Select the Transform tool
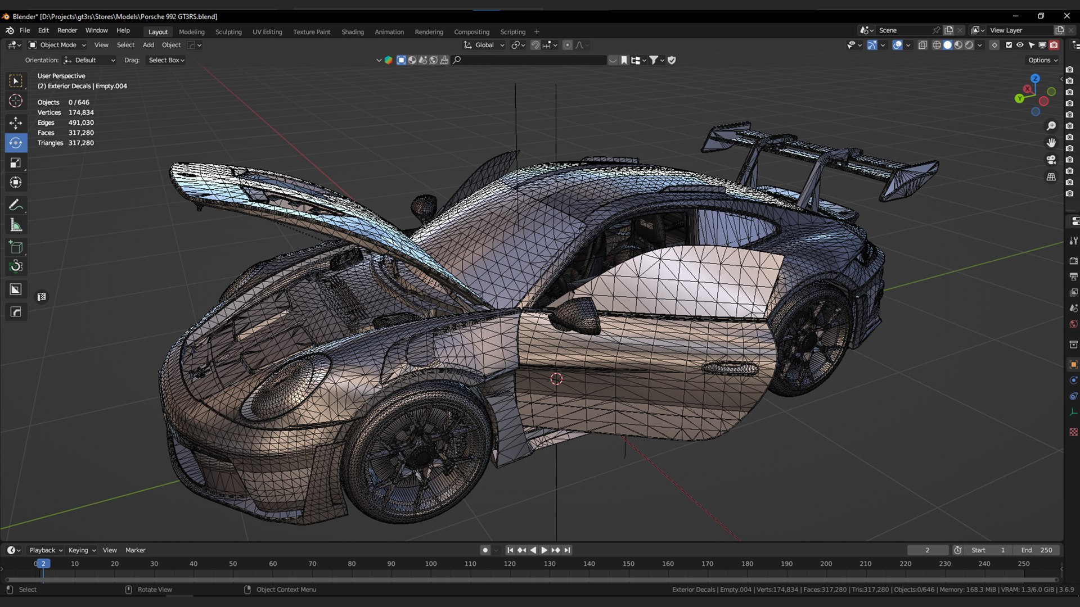1080x607 pixels. tap(16, 183)
